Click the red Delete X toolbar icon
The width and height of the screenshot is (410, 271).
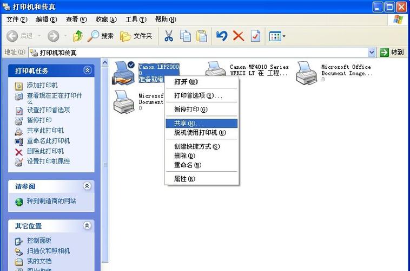click(239, 36)
